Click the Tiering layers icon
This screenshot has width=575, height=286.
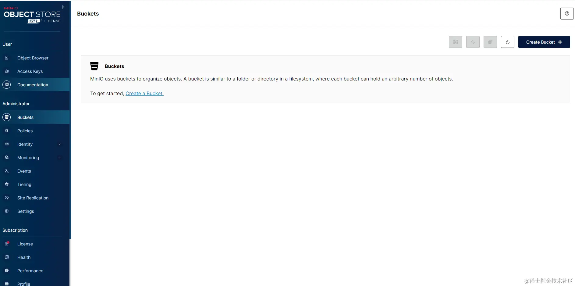[7, 184]
